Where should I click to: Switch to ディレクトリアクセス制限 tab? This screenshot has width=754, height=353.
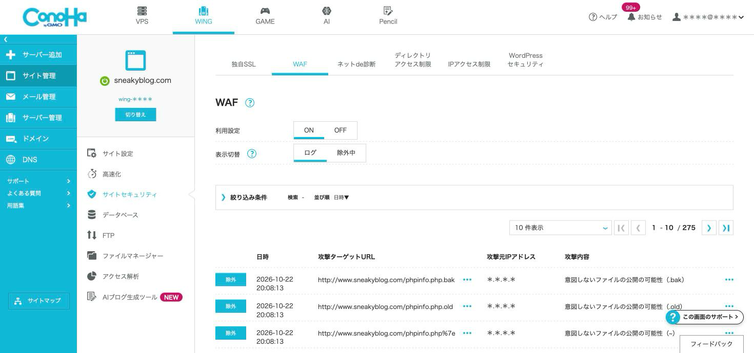pyautogui.click(x=413, y=60)
